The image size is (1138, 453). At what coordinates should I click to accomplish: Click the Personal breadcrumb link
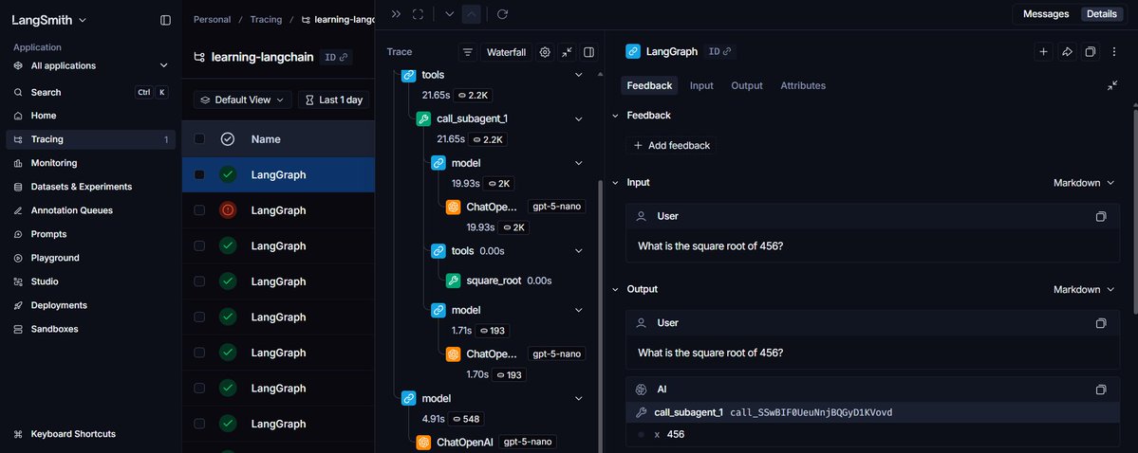(212, 20)
